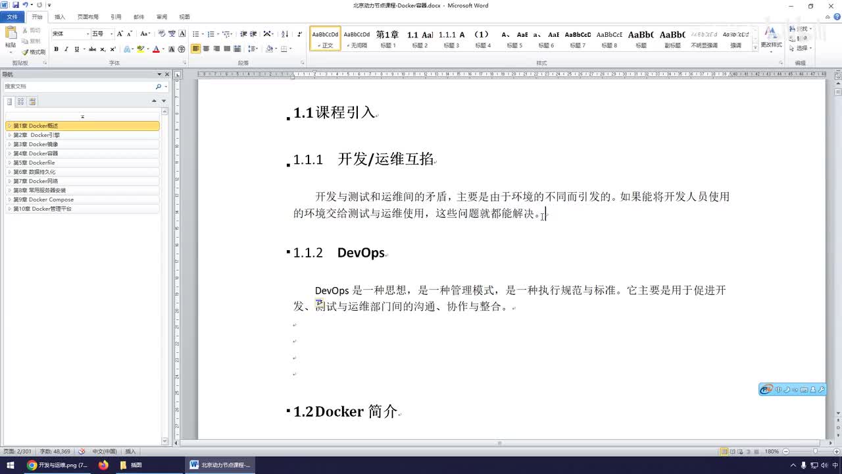Expand 第5章 Dockerfile in navigation tree
The image size is (842, 474).
coord(9,163)
